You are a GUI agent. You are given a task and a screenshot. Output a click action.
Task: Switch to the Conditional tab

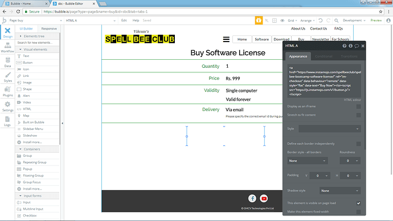[324, 56]
